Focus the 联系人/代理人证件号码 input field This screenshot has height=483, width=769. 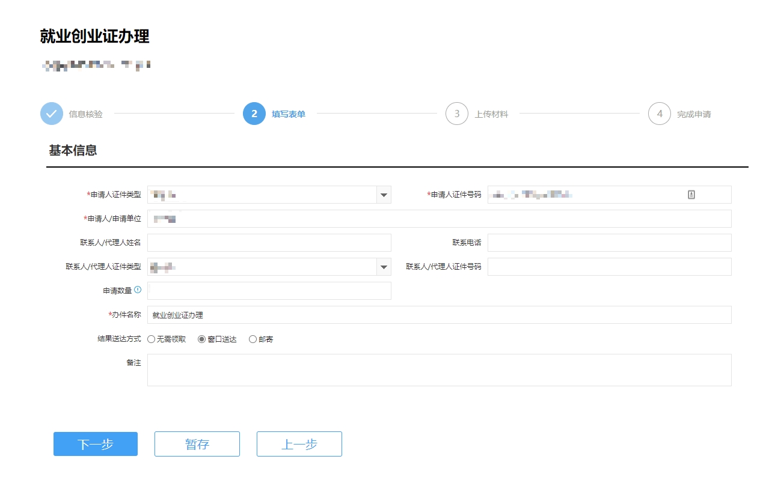(609, 267)
